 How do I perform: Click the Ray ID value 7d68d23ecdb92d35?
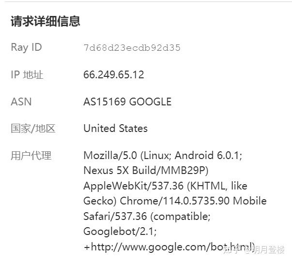coord(132,48)
